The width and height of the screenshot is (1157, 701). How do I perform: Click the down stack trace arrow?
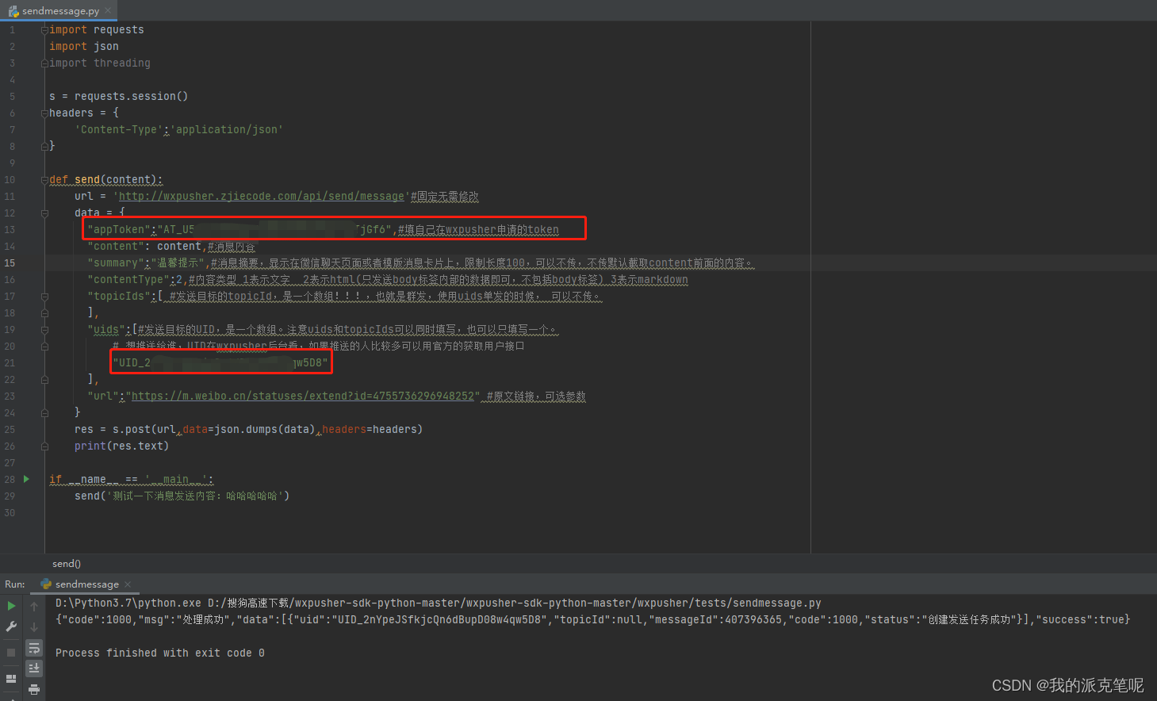[x=34, y=626]
